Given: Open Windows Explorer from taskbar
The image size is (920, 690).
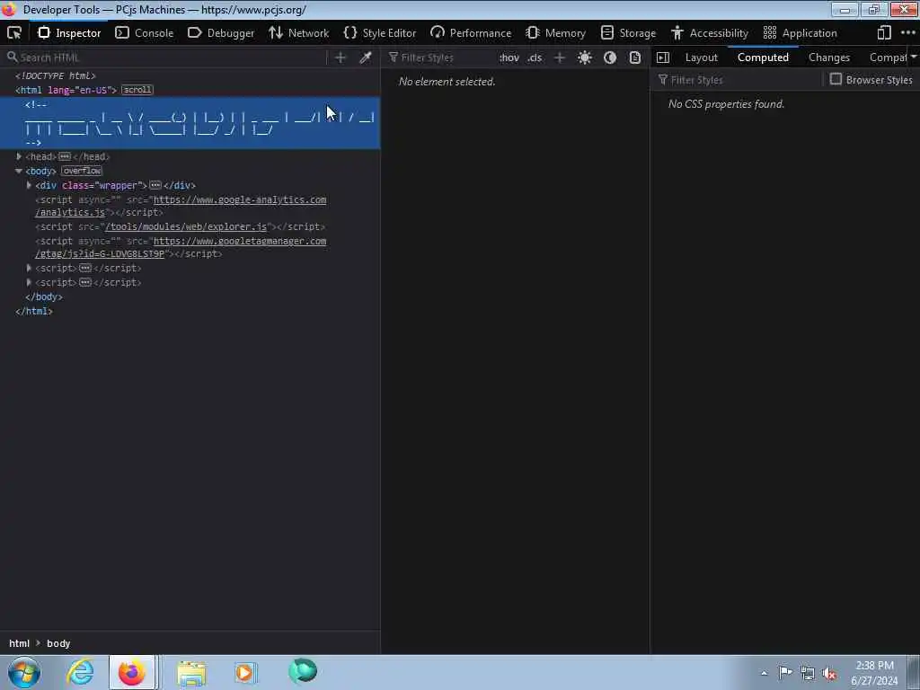Looking at the screenshot, I should tap(191, 672).
